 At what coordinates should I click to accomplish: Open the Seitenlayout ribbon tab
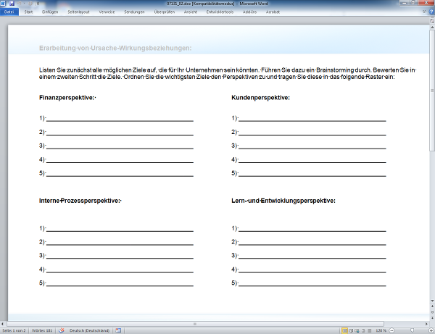point(79,12)
